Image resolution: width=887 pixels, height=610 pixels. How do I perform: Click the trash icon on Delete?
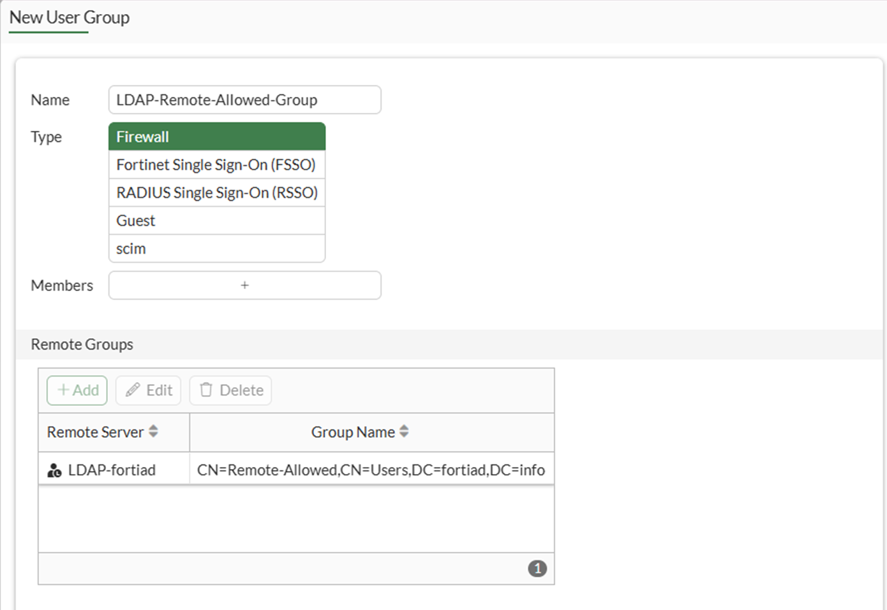click(205, 390)
